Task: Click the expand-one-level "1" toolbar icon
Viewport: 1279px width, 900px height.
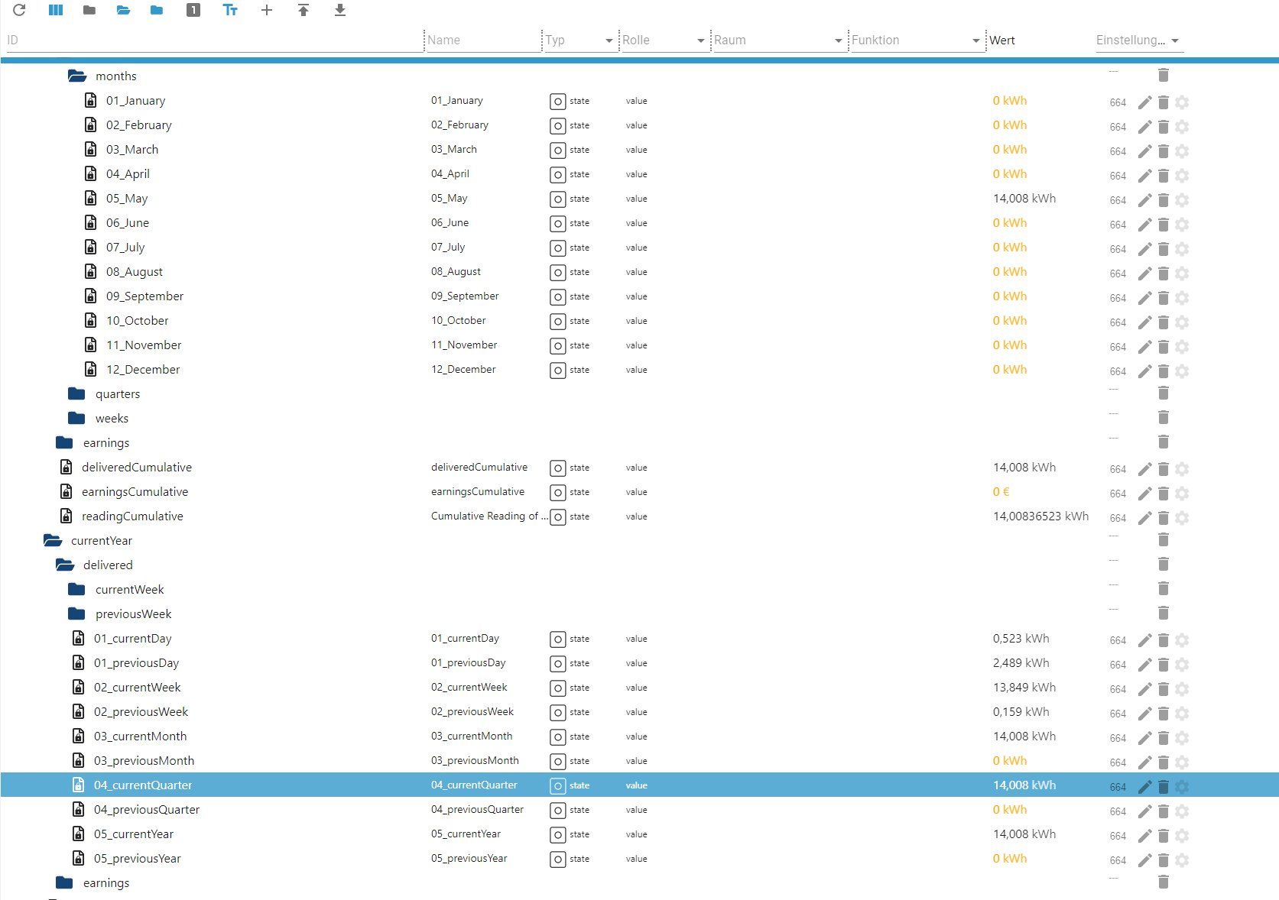Action: coord(193,10)
